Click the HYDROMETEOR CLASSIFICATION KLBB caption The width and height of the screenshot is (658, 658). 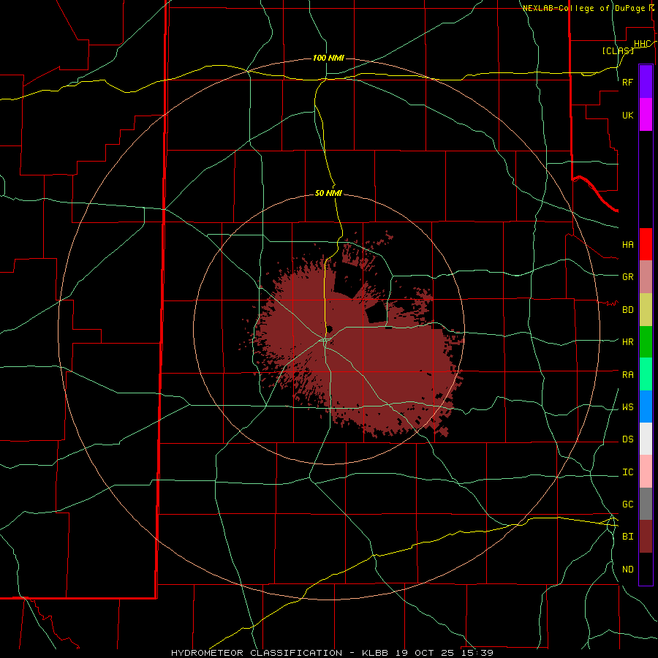coord(332,653)
